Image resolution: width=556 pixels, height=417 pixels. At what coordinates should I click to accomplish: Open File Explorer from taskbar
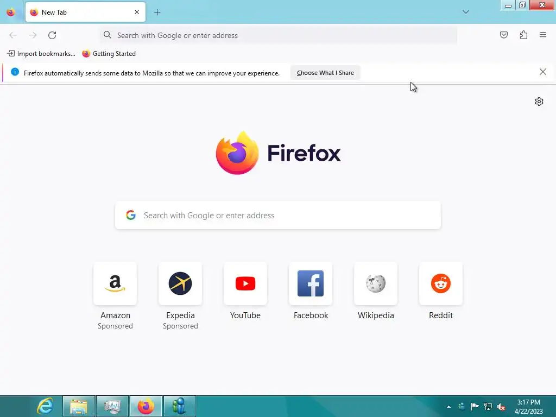point(79,406)
